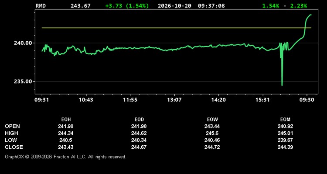Image resolution: width=327 pixels, height=174 pixels.
Task: Click the LOW row label
Action: [11, 140]
